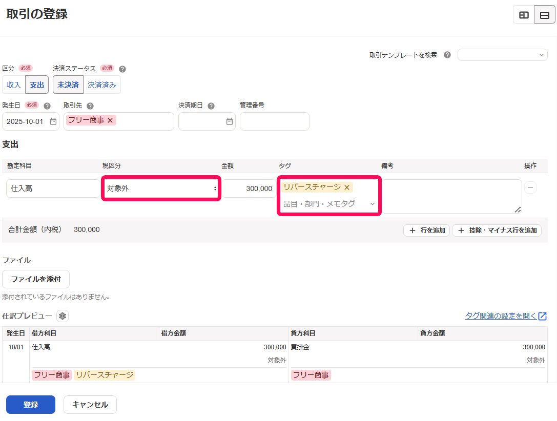
Task: Click フリー商事 tag in debit preview
Action: pyautogui.click(x=52, y=375)
